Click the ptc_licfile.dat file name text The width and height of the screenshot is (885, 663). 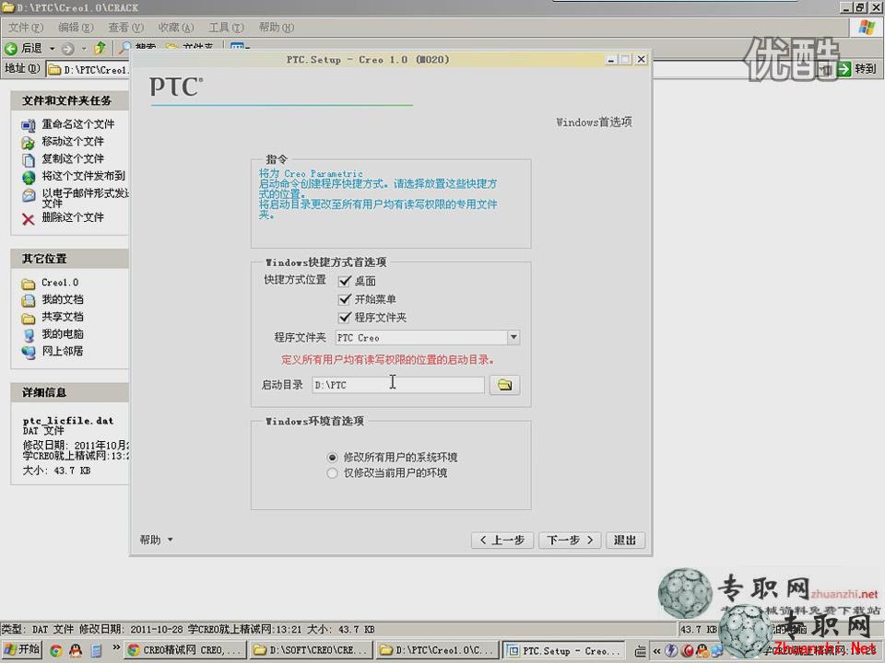point(68,421)
